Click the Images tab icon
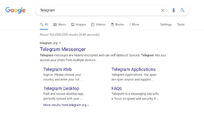204x115 pixels. (73, 24)
